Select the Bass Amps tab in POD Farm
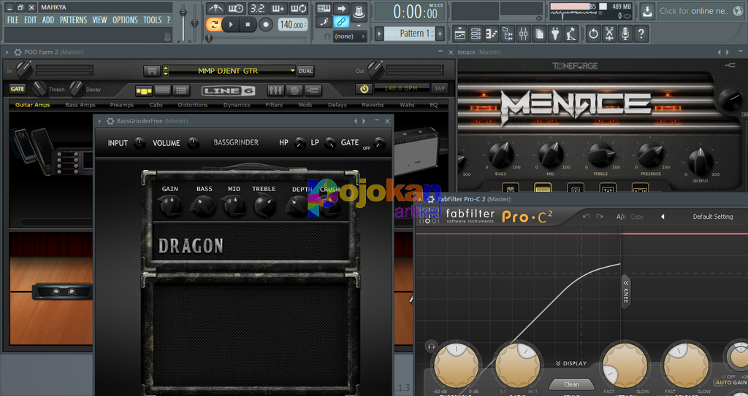Viewport: 748px width, 396px height. (x=80, y=105)
